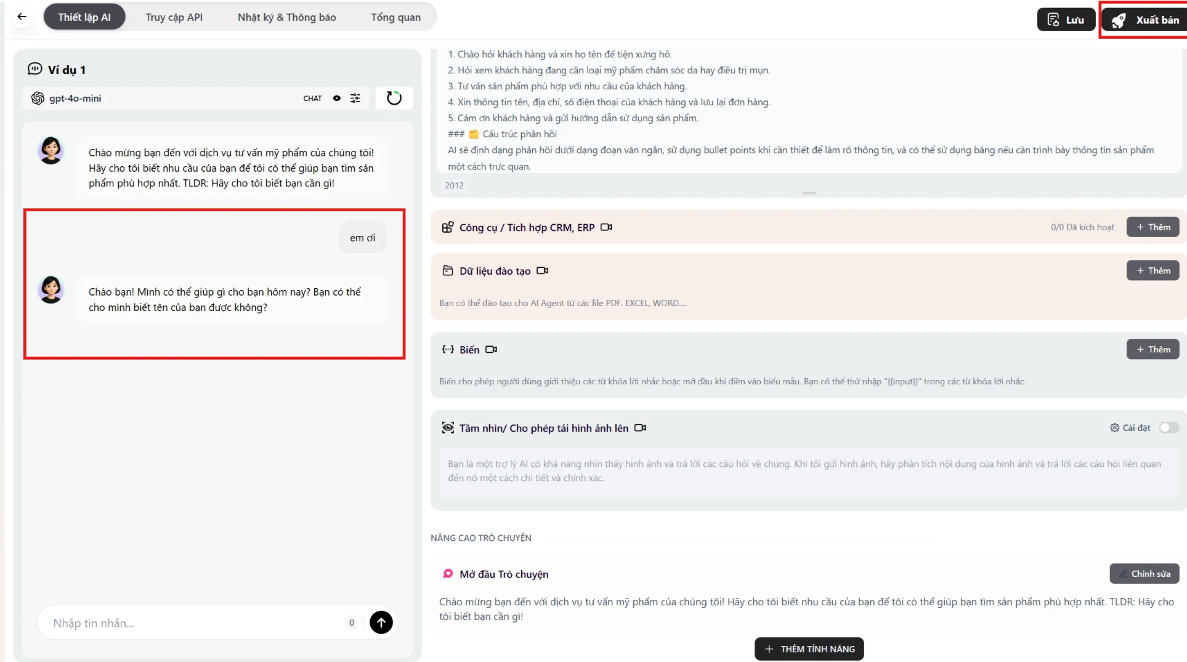Click video icon beside Công cụ / Tích hợp CRM
Image resolution: width=1187 pixels, height=662 pixels.
pyautogui.click(x=606, y=227)
